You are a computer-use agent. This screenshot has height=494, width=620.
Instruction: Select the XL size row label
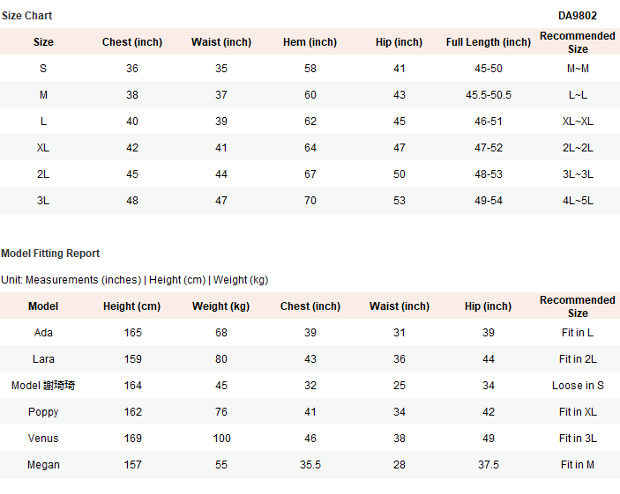(43, 148)
